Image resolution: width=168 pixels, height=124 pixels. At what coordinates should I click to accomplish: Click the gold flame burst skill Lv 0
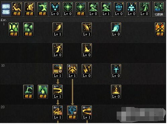tap(116, 92)
